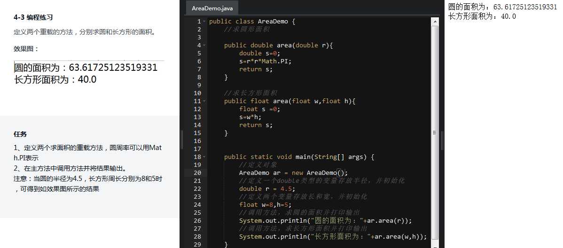Viewport: 563px width, 248px height.
Task: Click output line "长方形面积为：40.0" in console
Action: [x=482, y=16]
